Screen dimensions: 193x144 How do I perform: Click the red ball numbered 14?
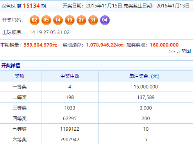coord(58,20)
